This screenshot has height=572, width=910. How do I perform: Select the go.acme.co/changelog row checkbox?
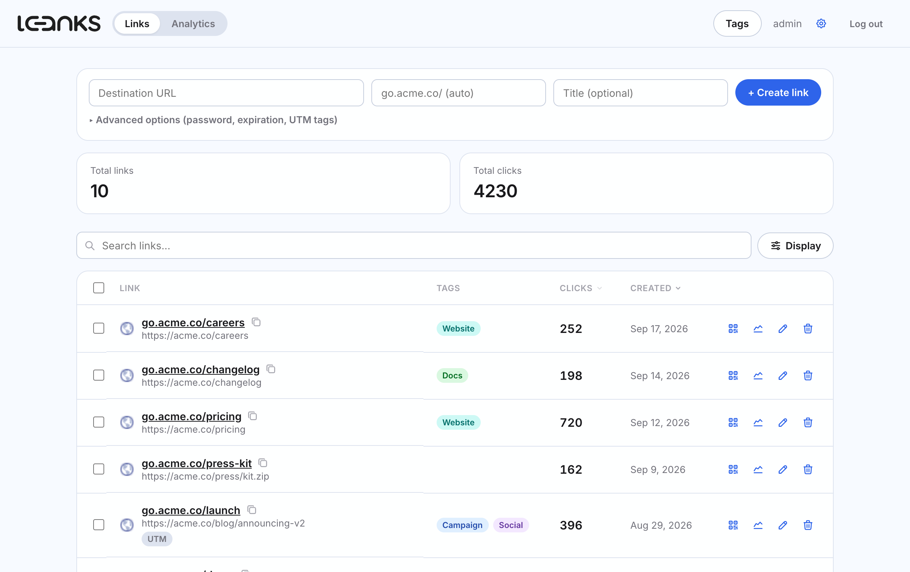click(99, 375)
